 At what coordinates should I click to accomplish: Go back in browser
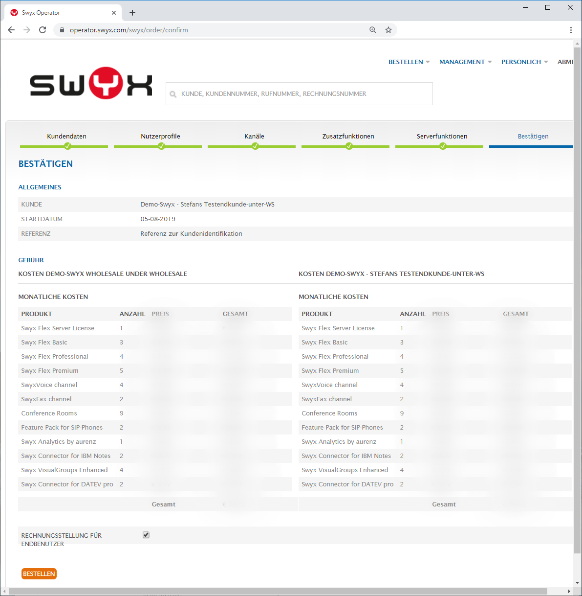[11, 30]
